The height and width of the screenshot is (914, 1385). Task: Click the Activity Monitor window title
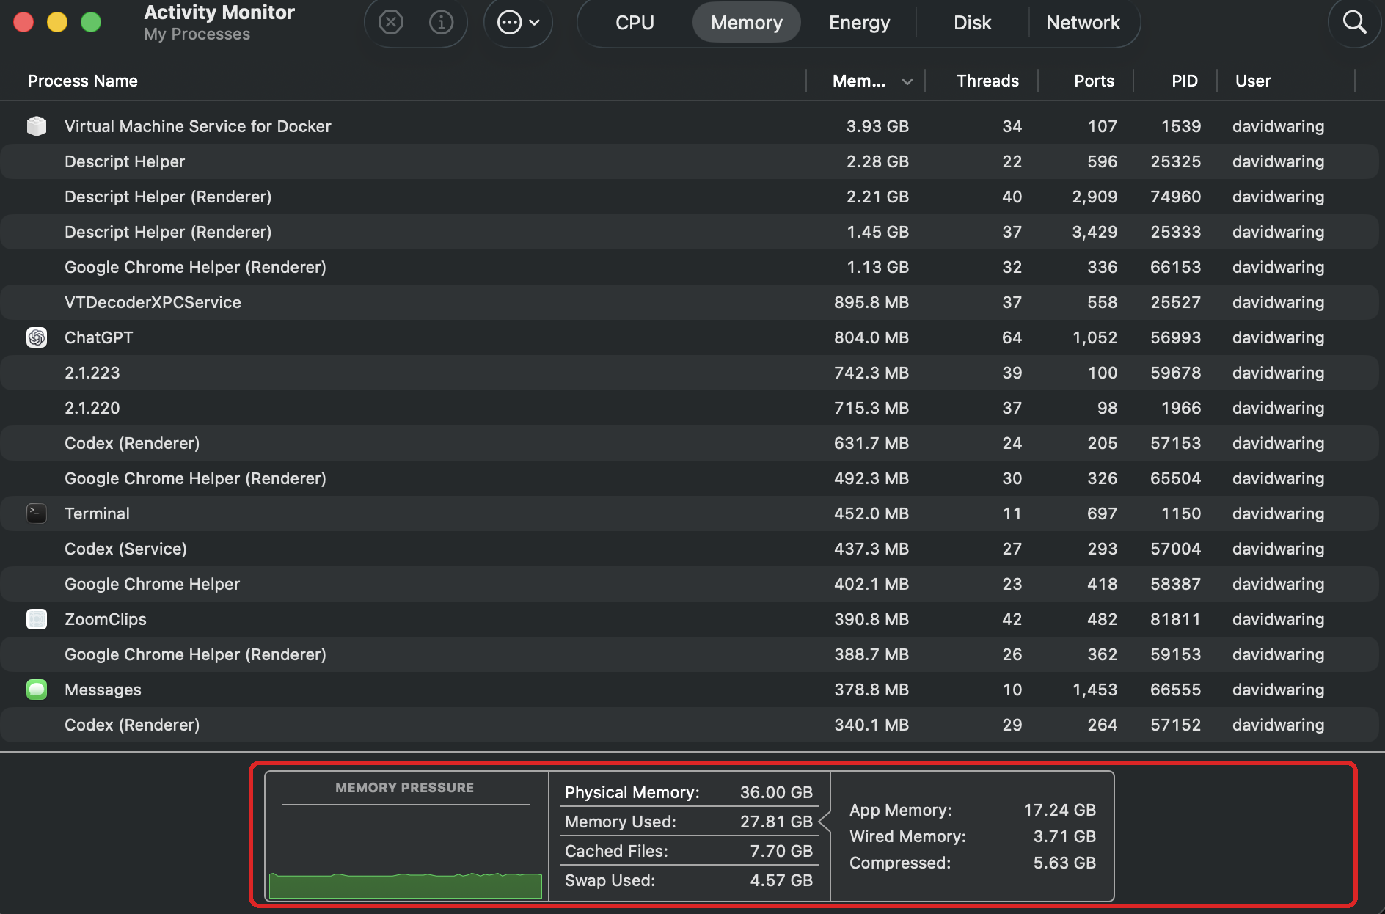[x=219, y=12]
